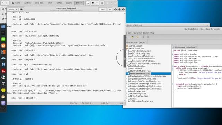Select BuildConfig.class in the tree
Image resolution: width=222 pixels, height=125 pixels.
[x=138, y=66]
